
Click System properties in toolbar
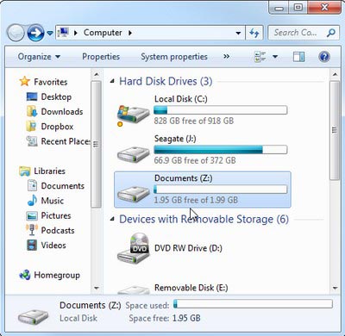point(174,57)
